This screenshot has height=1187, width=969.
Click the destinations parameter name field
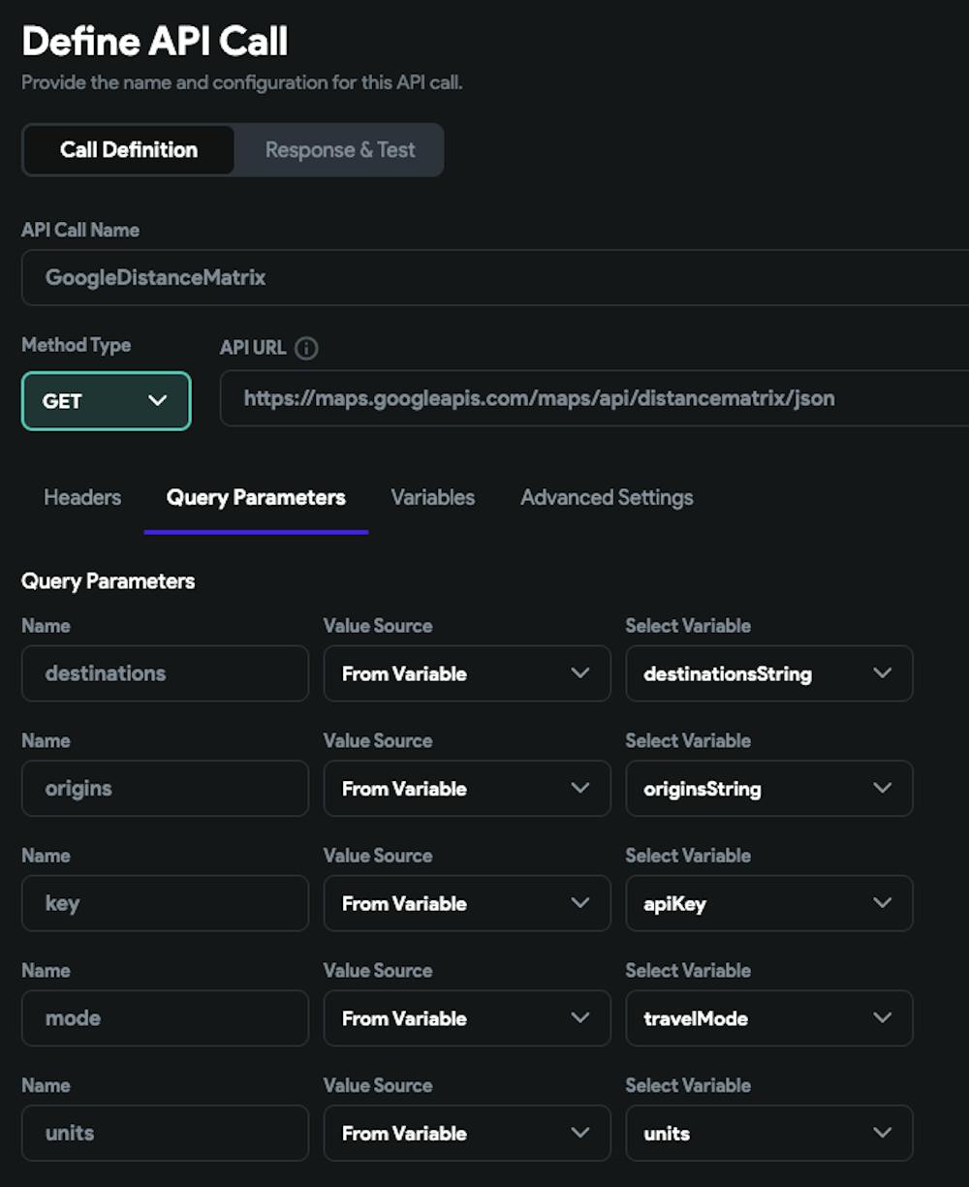165,673
